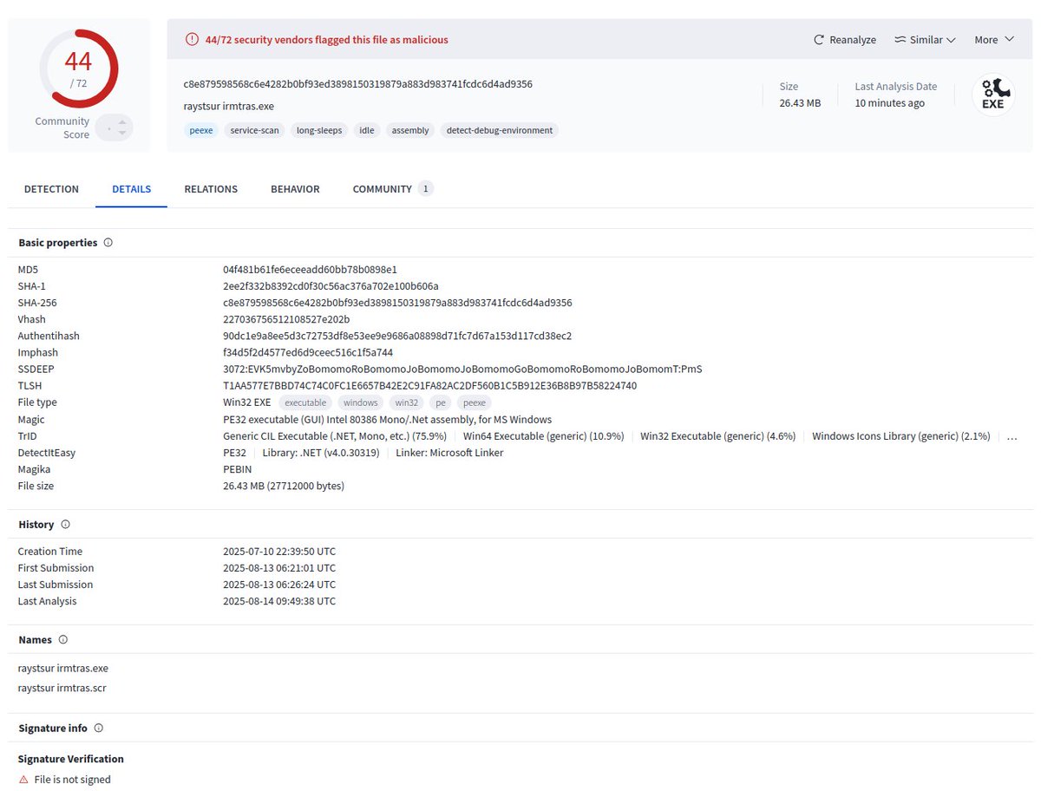Click the Magika PEBIN value
Image resolution: width=1041 pixels, height=791 pixels.
237,469
